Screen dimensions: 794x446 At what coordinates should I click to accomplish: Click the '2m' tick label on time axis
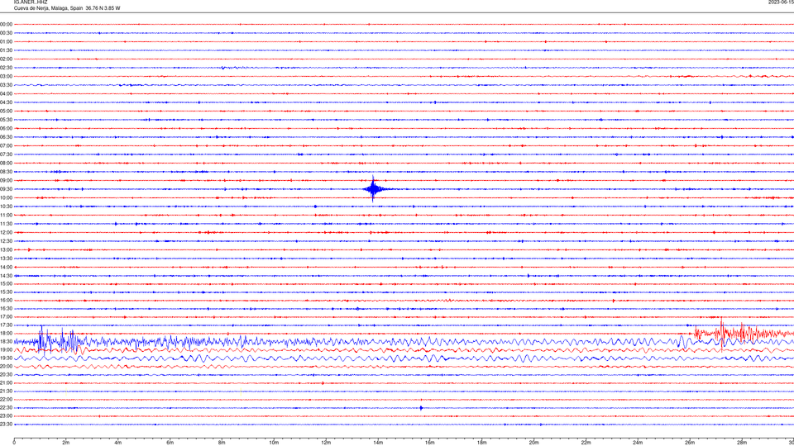point(66,443)
